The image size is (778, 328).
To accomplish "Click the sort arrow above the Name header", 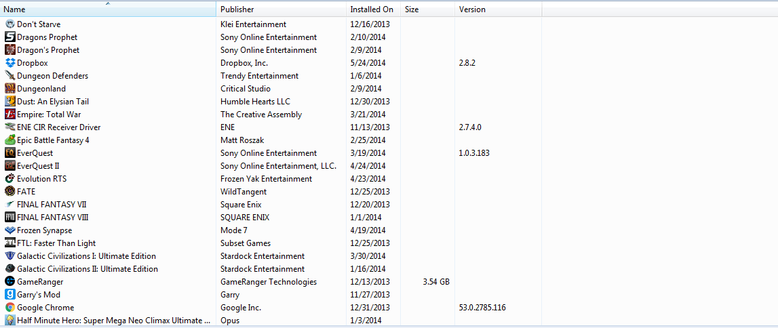I will (x=108, y=3).
